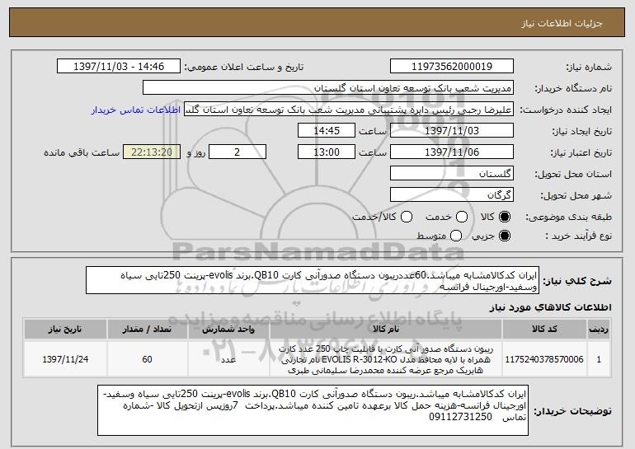
Task: Select the کالا radio button
Action: (505, 217)
